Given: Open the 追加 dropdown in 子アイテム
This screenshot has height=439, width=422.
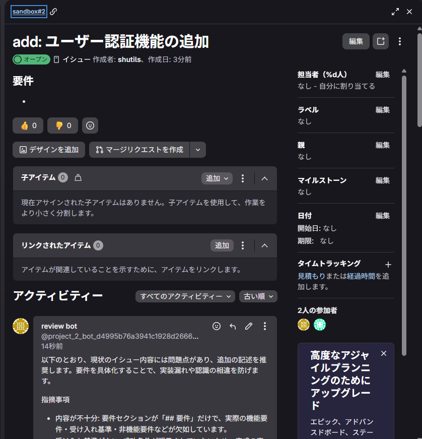Looking at the screenshot, I should pyautogui.click(x=217, y=178).
